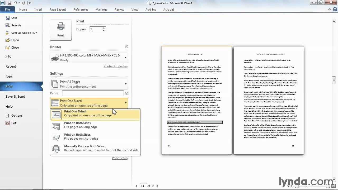338x190 pixels.
Task: Open the HP LJ300-400 printer dropdown
Action: tap(89, 58)
